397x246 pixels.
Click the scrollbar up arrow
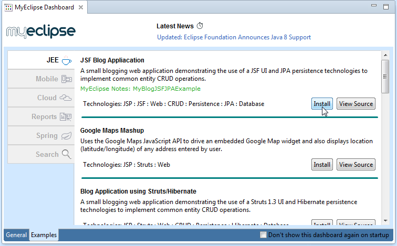click(385, 55)
